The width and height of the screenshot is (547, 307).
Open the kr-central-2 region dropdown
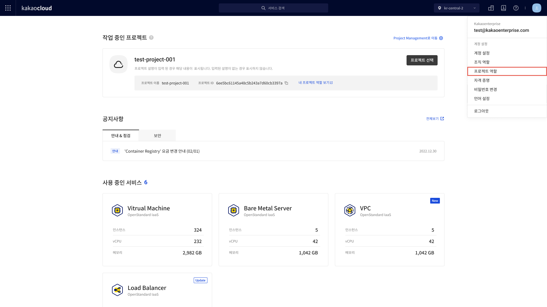pyautogui.click(x=457, y=8)
